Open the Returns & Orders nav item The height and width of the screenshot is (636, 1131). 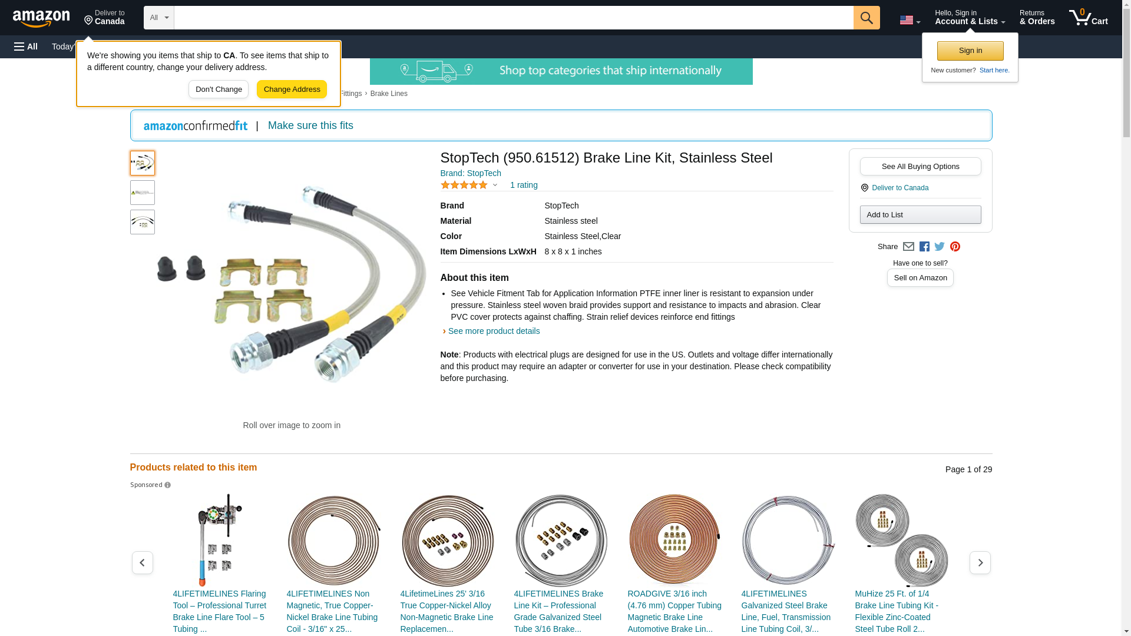click(x=1037, y=18)
